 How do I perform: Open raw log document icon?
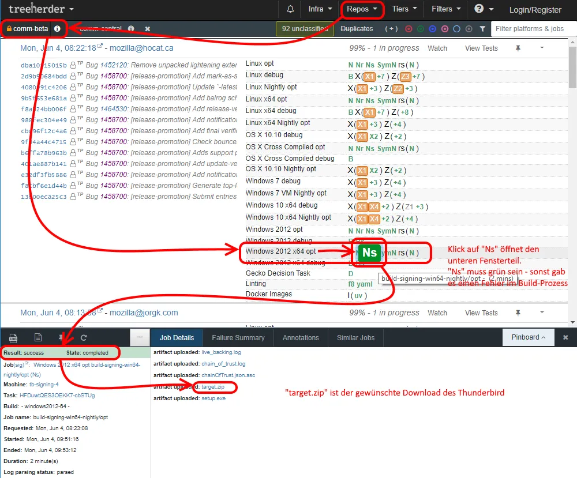coord(38,337)
